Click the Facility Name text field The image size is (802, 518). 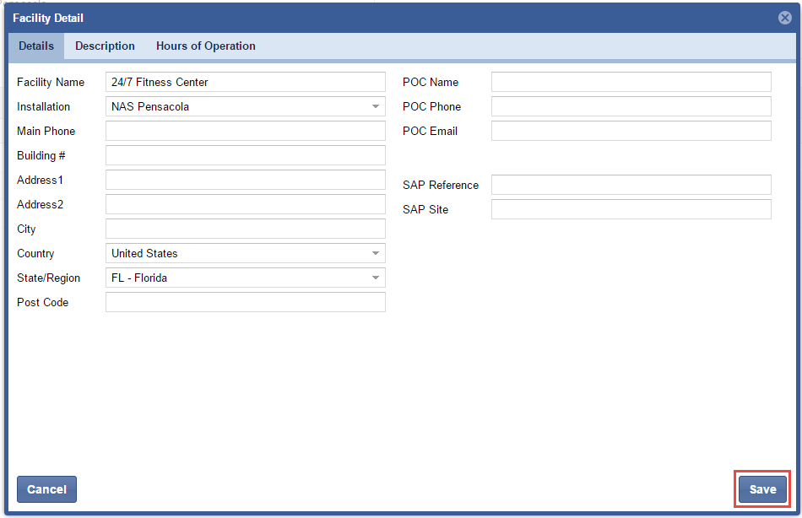tap(245, 83)
